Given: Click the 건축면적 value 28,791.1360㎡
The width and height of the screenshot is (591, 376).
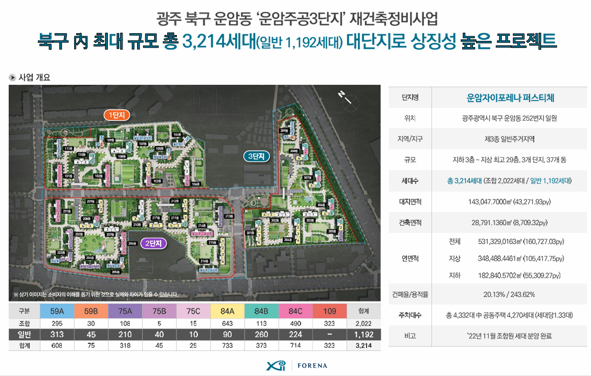Looking at the screenshot, I should pyautogui.click(x=510, y=223).
